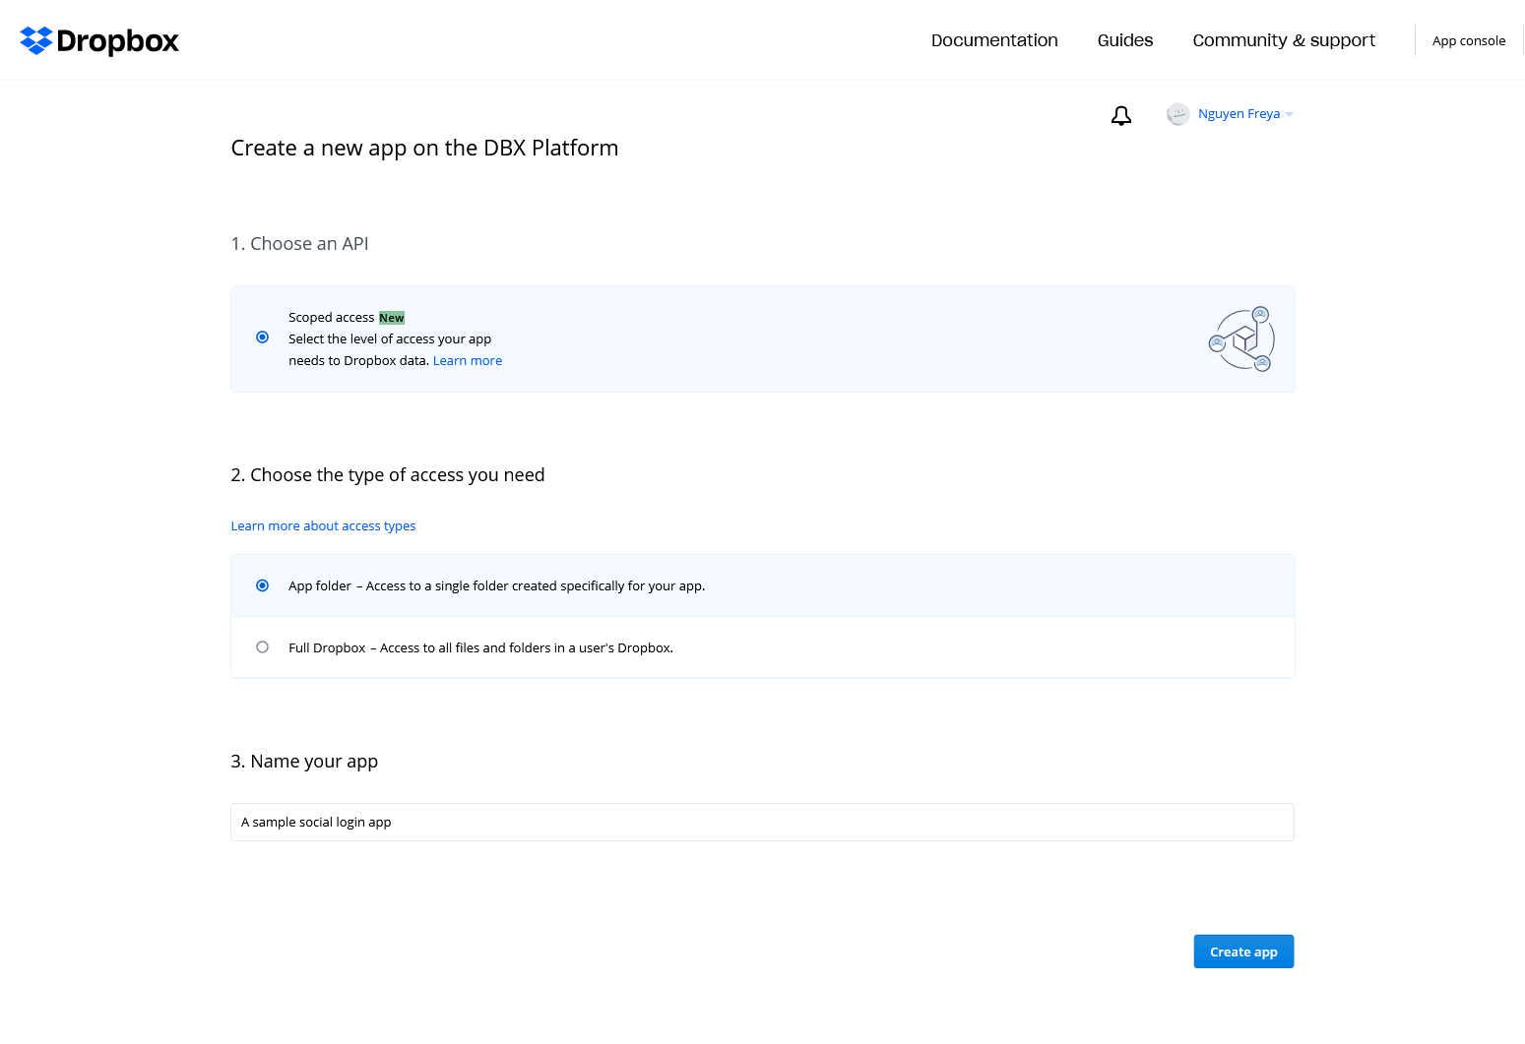Image resolution: width=1525 pixels, height=1044 pixels.
Task: Select the Scoped access radio button
Action: tap(263, 338)
